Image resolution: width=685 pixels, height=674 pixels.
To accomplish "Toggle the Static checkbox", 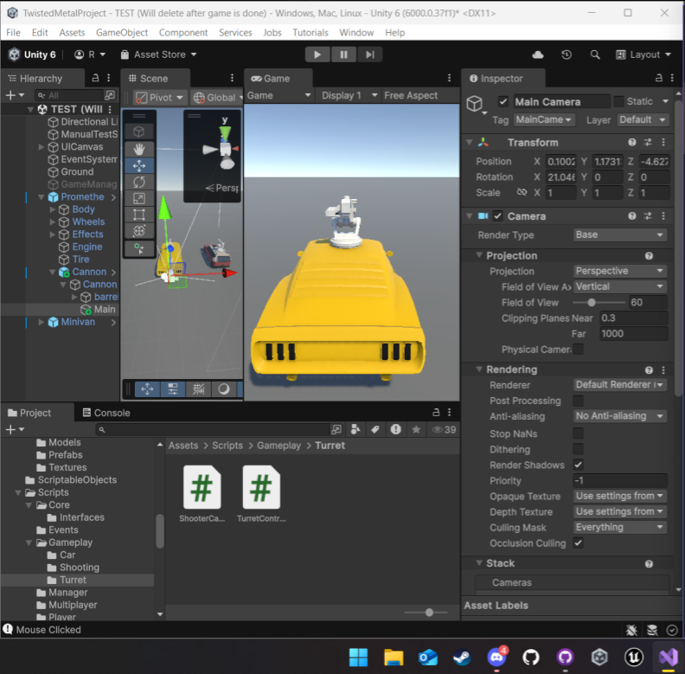I will pyautogui.click(x=618, y=101).
